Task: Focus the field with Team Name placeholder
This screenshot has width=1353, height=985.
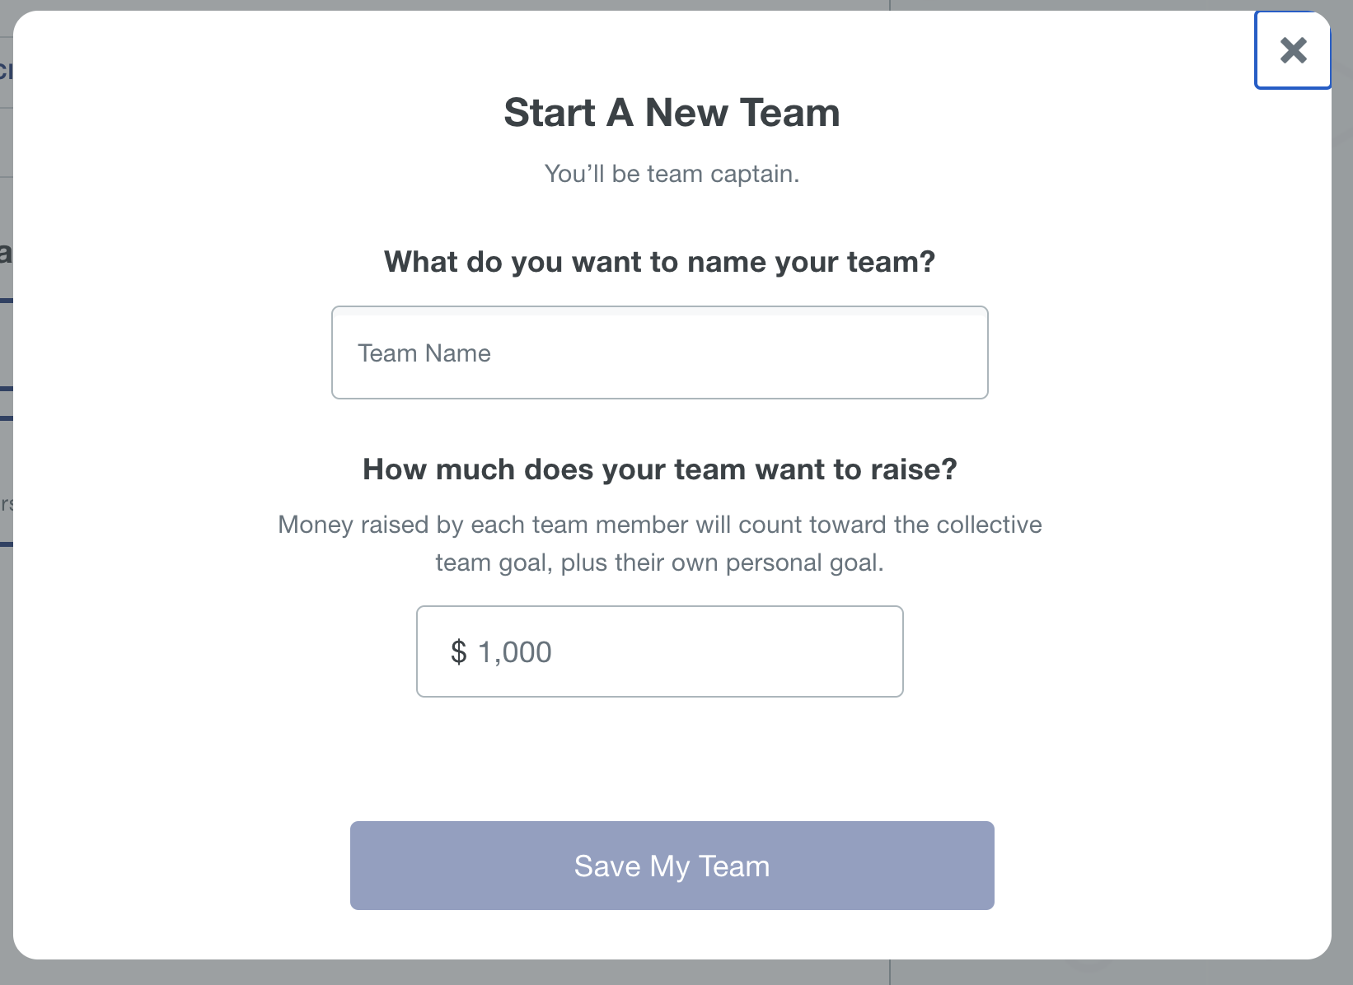Action: 659,352
